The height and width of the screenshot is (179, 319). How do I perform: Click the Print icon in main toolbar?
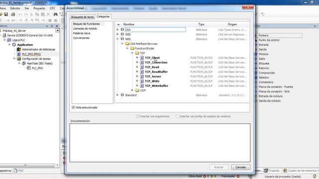[x=13, y=14]
